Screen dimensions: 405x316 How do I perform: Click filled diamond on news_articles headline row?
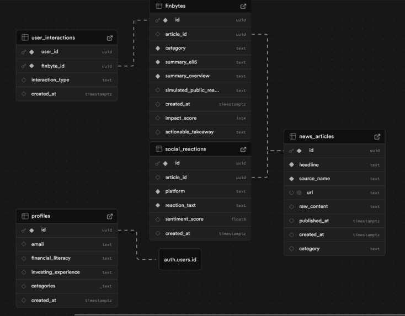click(291, 165)
